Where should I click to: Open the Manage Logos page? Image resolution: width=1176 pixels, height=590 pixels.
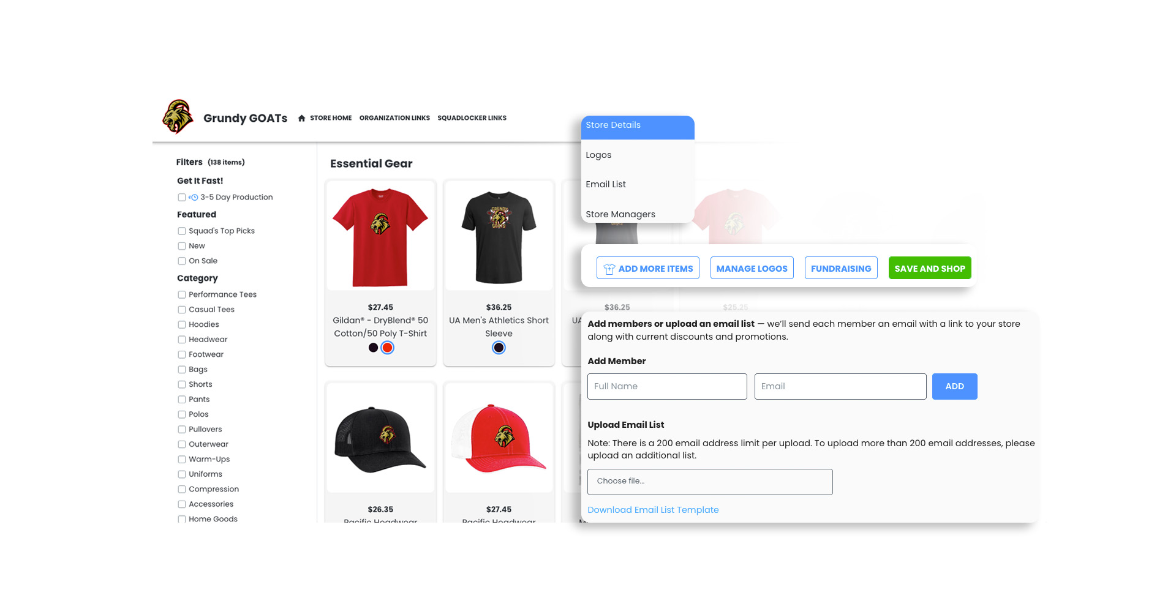pyautogui.click(x=752, y=268)
